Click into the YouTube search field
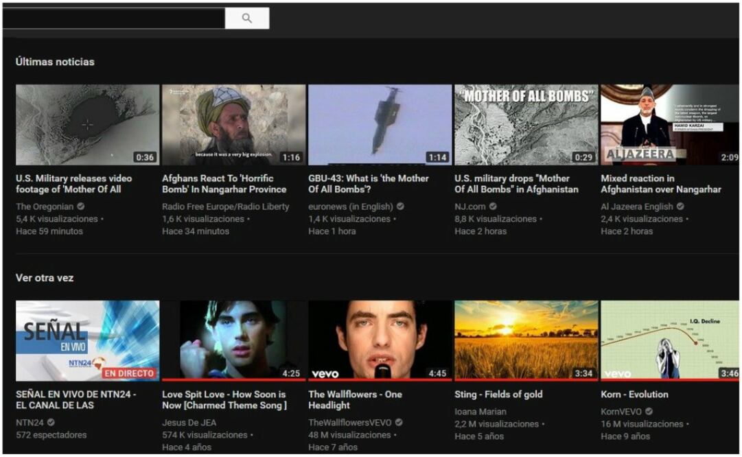Screen dimensions: 742x457 point(113,19)
